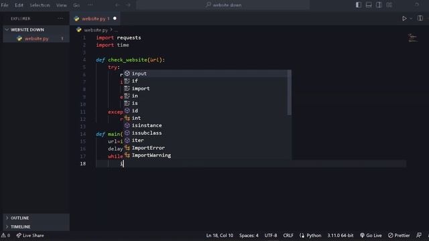
Task: Click 'import time' on line 2
Action: click(x=113, y=45)
